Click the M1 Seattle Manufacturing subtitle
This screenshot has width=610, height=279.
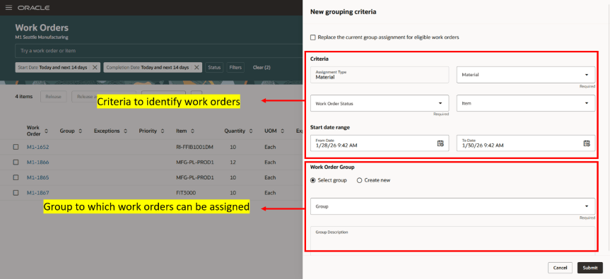42,37
